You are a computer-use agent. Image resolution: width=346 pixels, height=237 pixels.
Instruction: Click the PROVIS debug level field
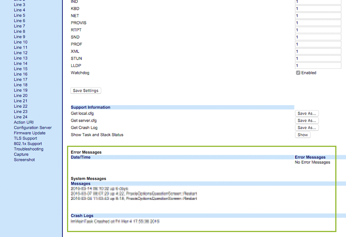[318, 23]
